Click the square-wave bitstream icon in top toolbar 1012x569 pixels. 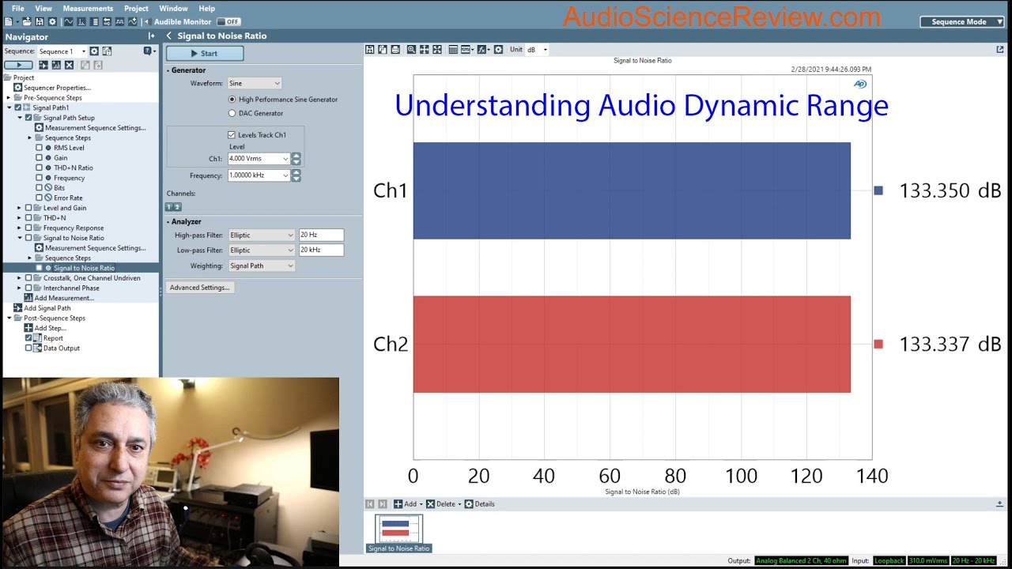(x=119, y=22)
